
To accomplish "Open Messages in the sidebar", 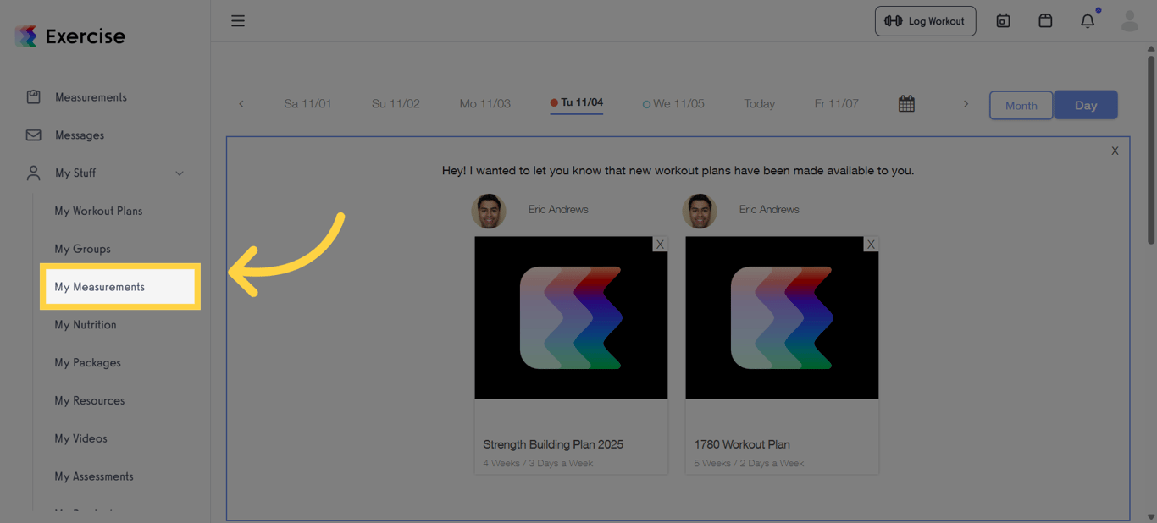I will pos(80,135).
